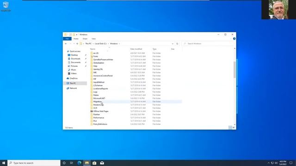Open the File menu tab

pos(67,39)
